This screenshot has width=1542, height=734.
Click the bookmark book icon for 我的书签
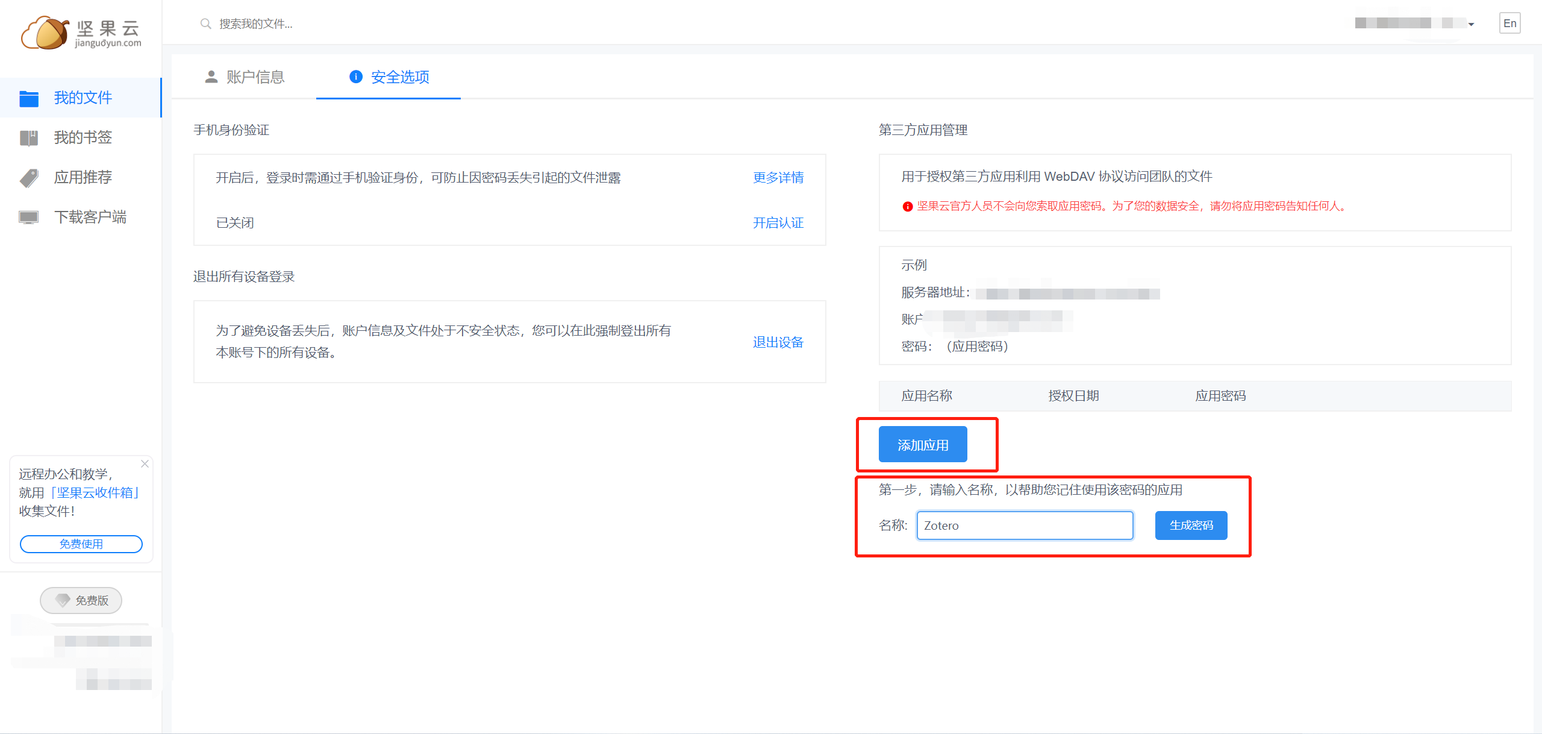point(29,138)
